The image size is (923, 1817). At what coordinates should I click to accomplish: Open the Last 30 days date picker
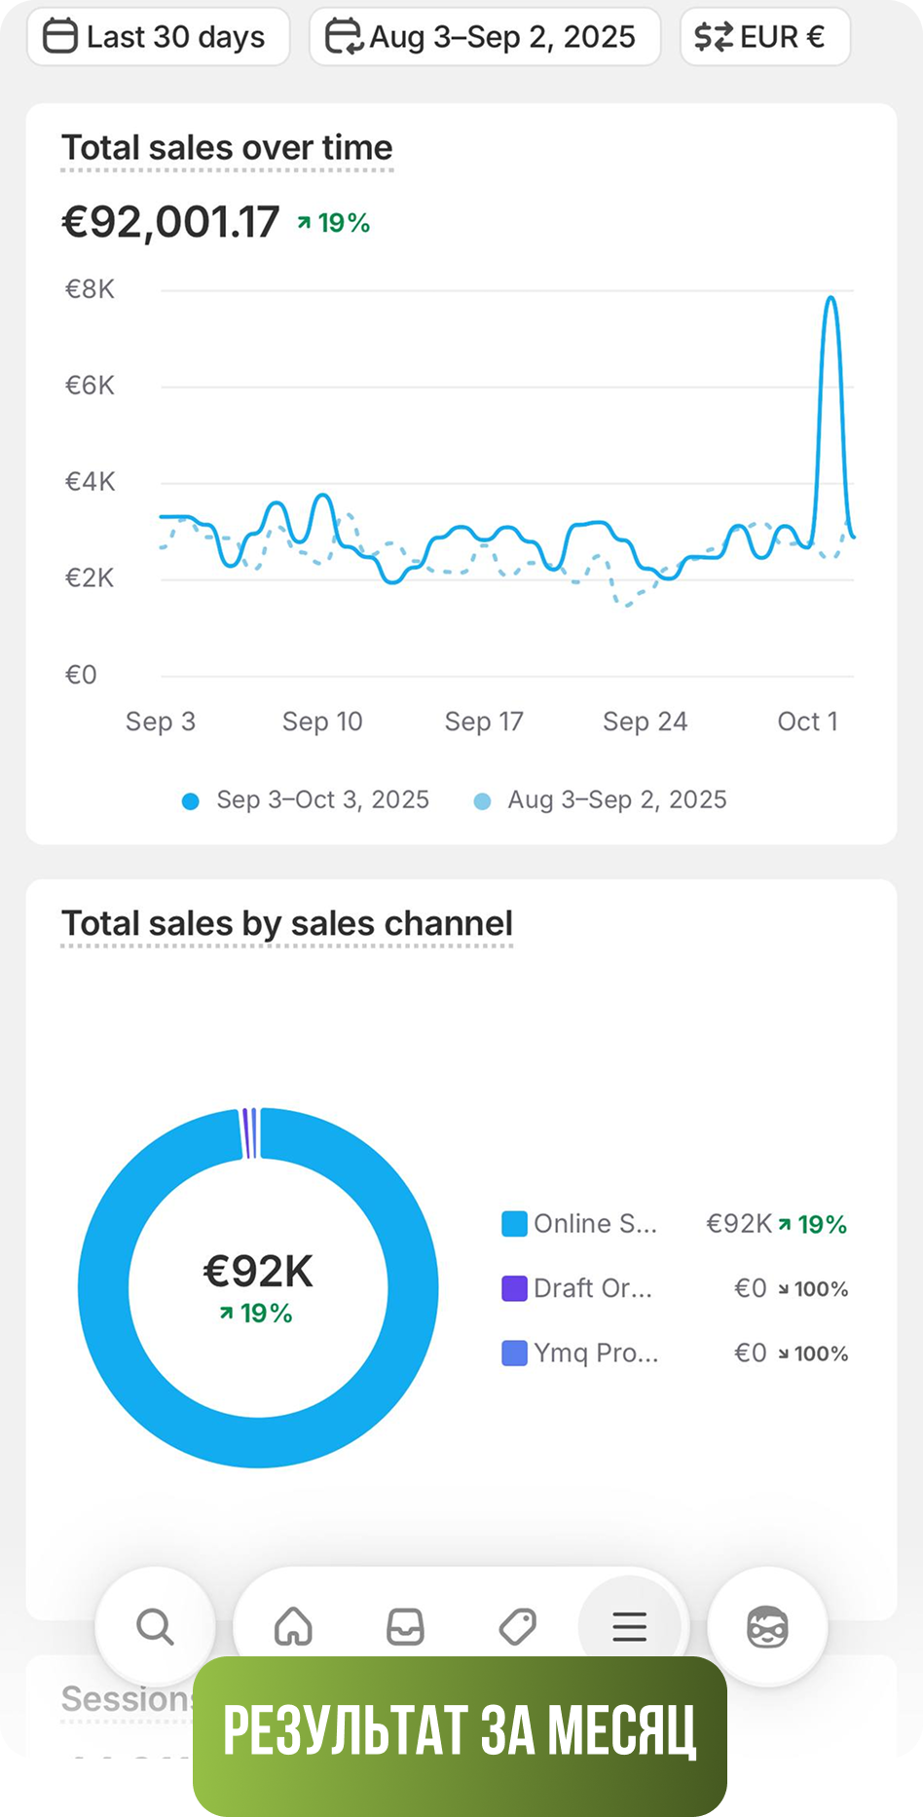coord(159,37)
